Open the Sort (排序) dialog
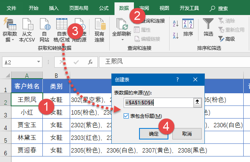The width and height of the screenshot is (250, 162). [188, 27]
